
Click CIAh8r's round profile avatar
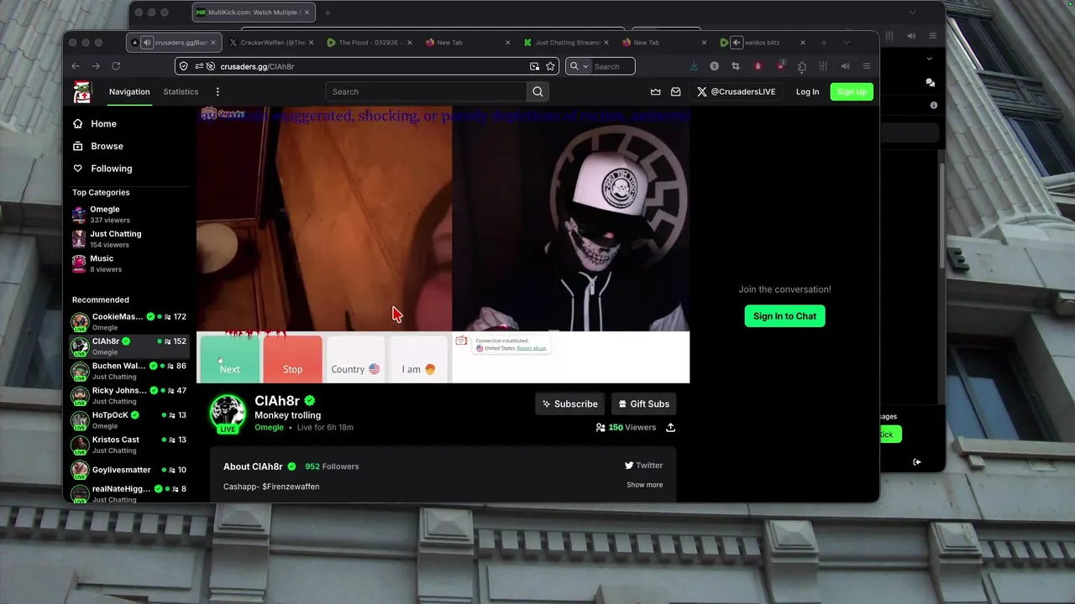pyautogui.click(x=228, y=413)
